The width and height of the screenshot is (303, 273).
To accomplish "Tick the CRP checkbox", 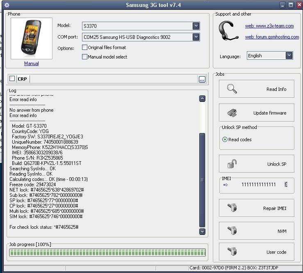I will click(x=12, y=79).
